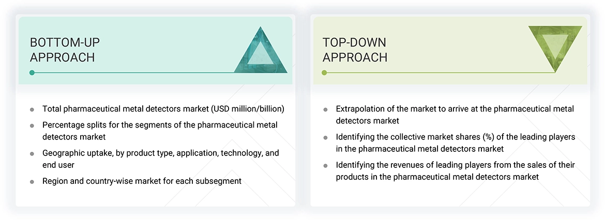
Task: Click the teal dot under Bottom-Up Approach
Action: point(32,73)
